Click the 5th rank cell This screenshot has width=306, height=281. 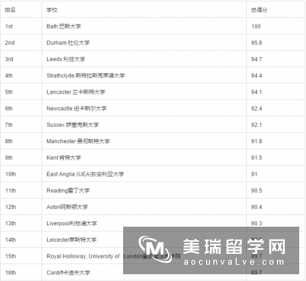pos(21,92)
